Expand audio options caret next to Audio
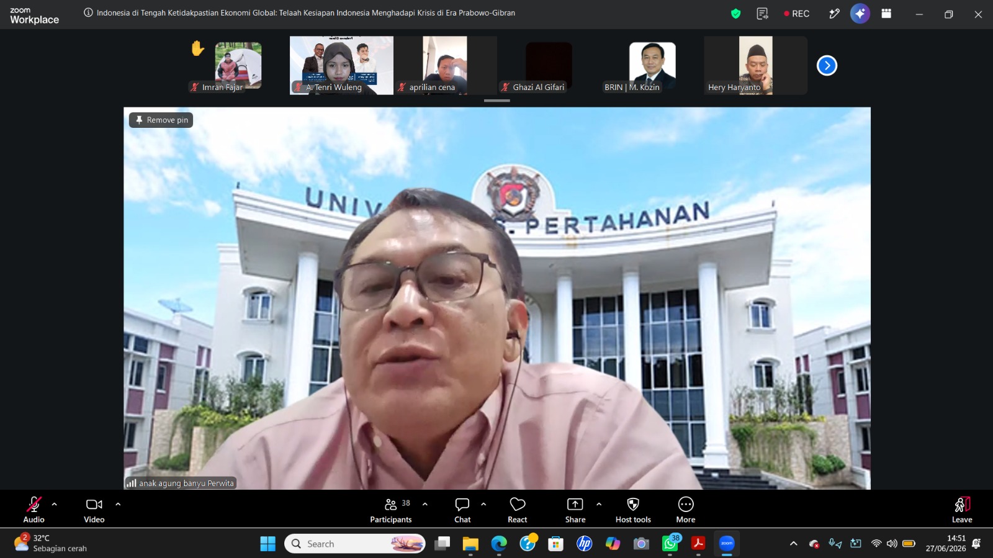Screen dimensions: 993x558 pos(55,504)
